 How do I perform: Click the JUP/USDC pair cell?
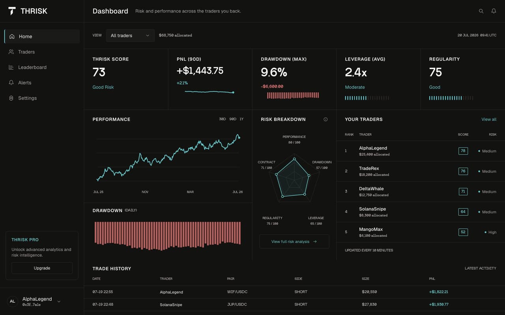click(x=238, y=304)
